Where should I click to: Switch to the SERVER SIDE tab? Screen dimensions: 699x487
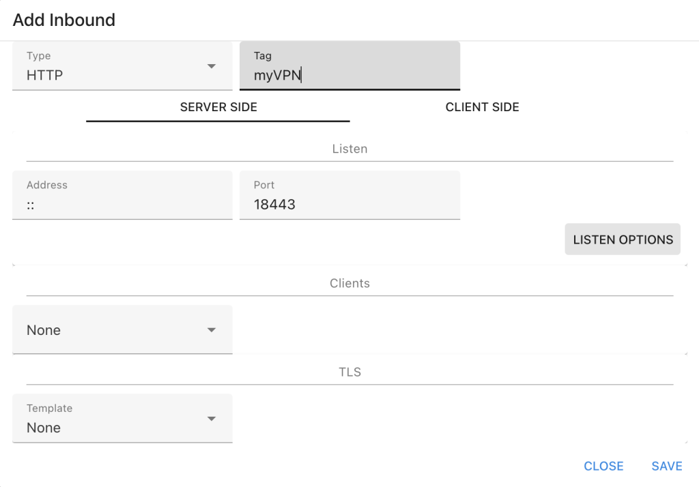(x=218, y=107)
